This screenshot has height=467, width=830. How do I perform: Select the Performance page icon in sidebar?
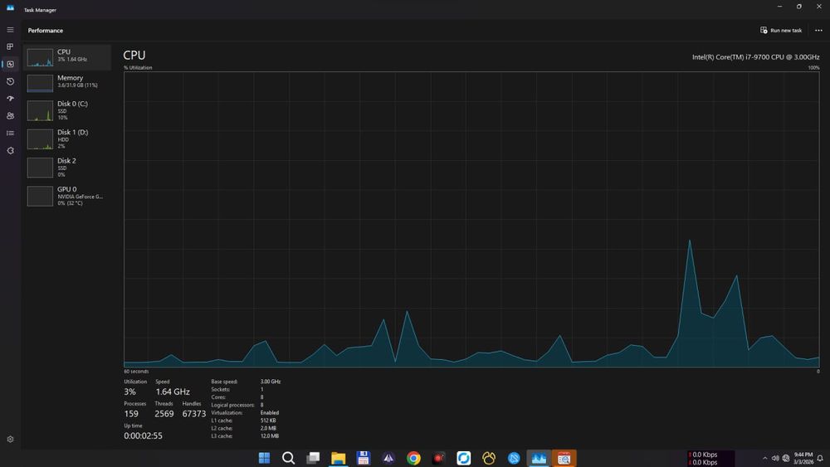10,64
